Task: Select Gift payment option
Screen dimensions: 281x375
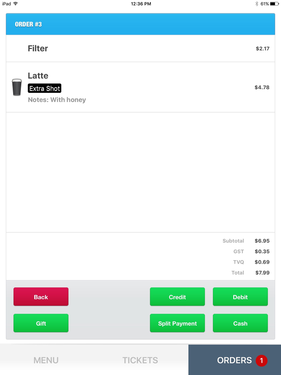Action: (x=41, y=323)
